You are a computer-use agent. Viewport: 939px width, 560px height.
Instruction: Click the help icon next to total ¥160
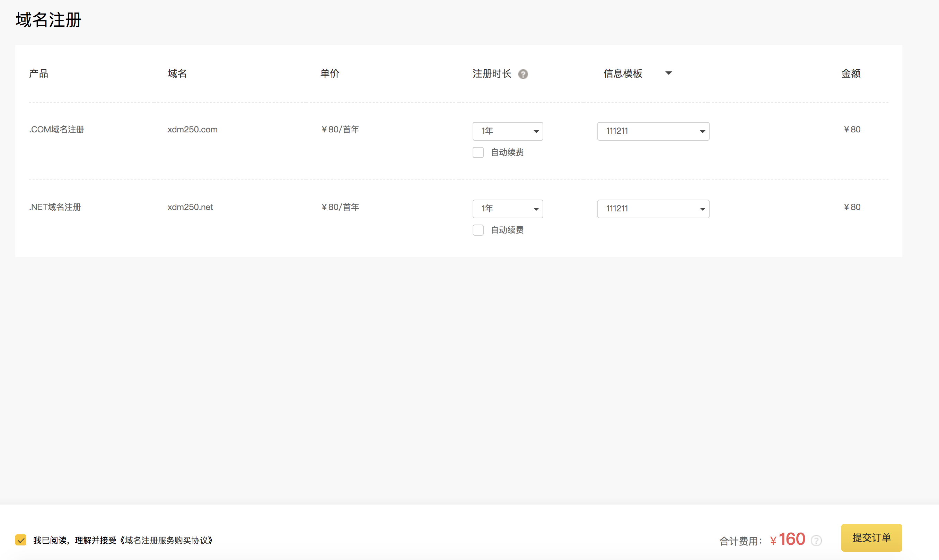click(x=816, y=540)
